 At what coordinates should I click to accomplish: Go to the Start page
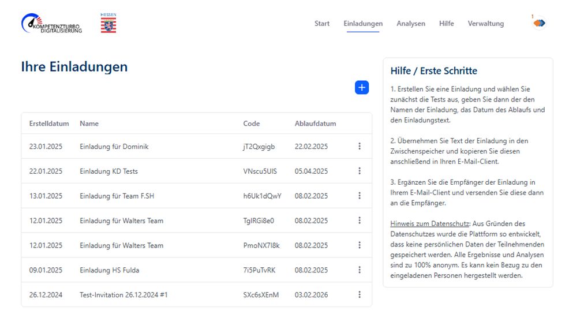click(x=322, y=24)
